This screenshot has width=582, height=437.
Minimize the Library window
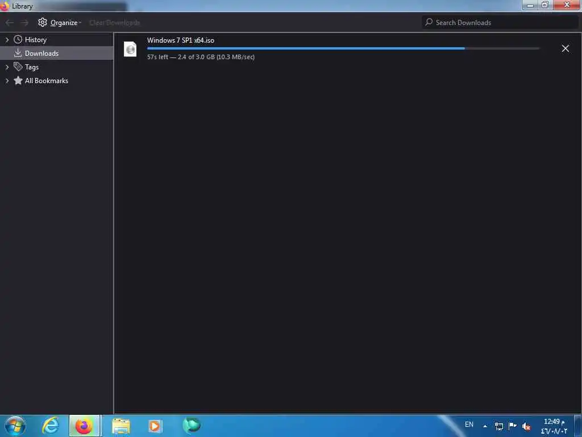[530, 5]
